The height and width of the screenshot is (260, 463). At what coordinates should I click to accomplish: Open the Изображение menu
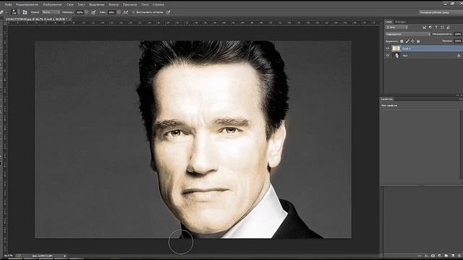(53, 5)
